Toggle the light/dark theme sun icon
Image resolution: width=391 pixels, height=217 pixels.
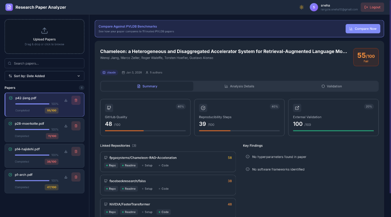point(301,7)
